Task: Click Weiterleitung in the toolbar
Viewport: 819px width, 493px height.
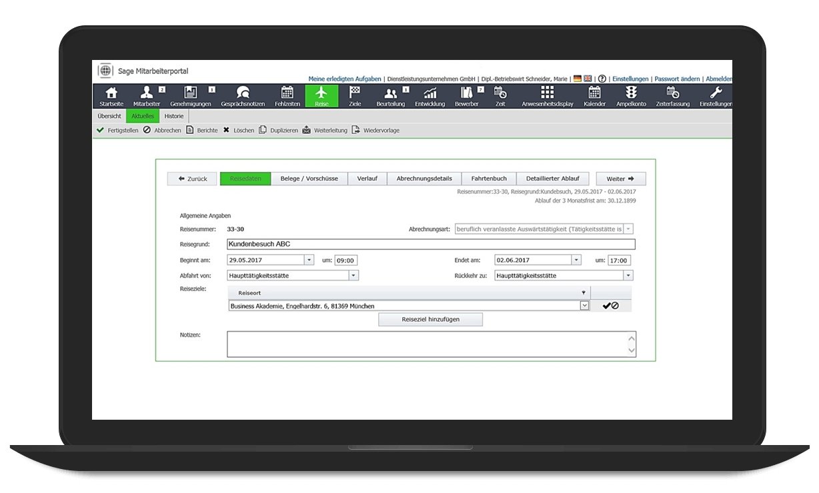Action: point(325,131)
